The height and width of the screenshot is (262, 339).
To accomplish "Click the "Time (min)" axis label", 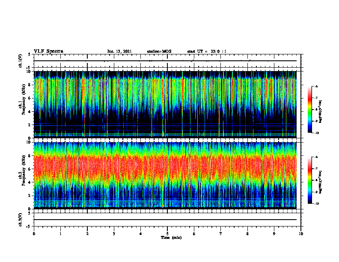I will [171, 238].
